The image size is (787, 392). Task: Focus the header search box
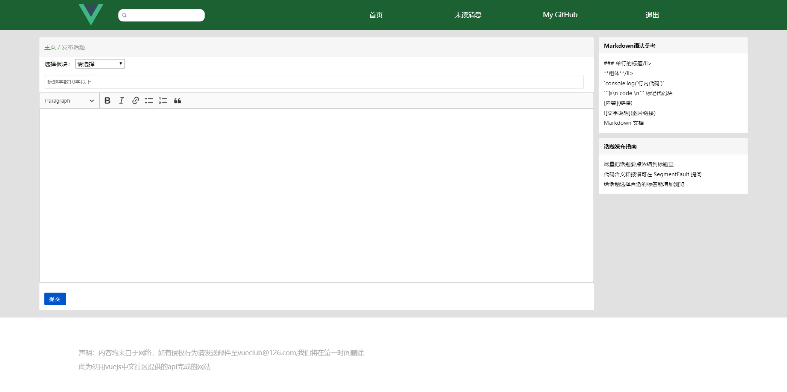(162, 15)
